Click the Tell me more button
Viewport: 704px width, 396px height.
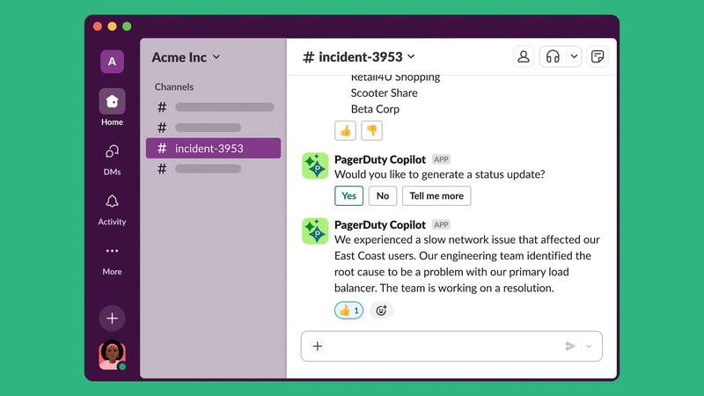pos(436,195)
